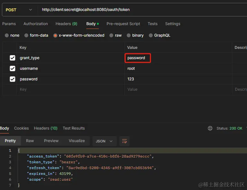Click the grant_type value 'password'

click(136, 58)
